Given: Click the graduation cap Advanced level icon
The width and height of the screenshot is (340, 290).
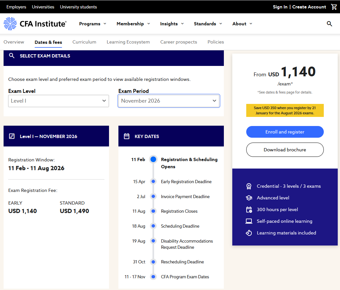Looking at the screenshot, I should point(249,198).
